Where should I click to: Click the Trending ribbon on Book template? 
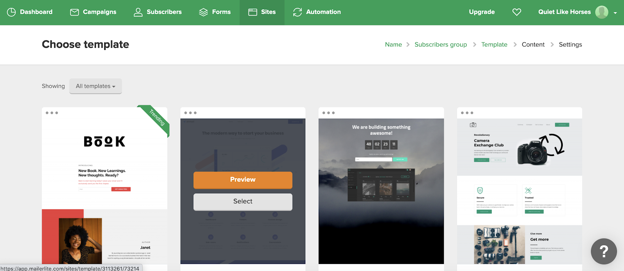(157, 117)
